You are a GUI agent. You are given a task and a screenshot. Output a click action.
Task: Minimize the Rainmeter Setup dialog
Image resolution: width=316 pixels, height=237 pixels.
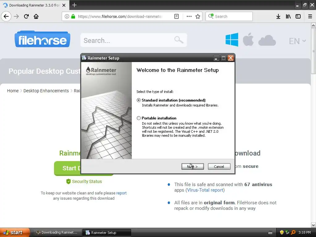[x=216, y=58]
